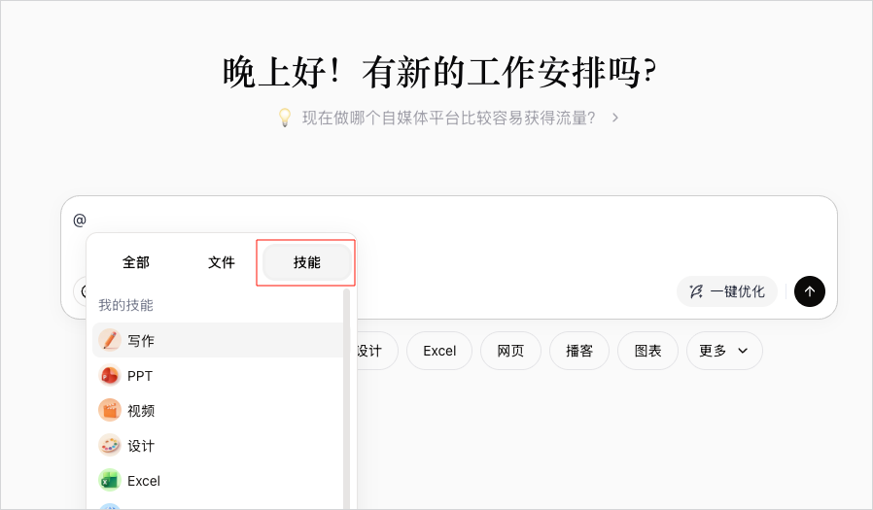Expand the 更多 dropdown
873x510 pixels.
[x=724, y=351]
